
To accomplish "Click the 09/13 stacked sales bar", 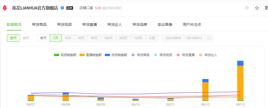I will (240, 81).
